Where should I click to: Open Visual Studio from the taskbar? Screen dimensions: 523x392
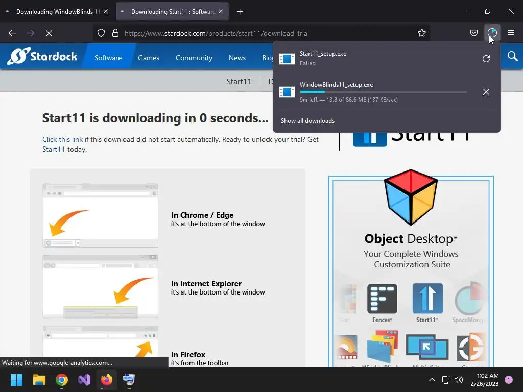(x=84, y=380)
